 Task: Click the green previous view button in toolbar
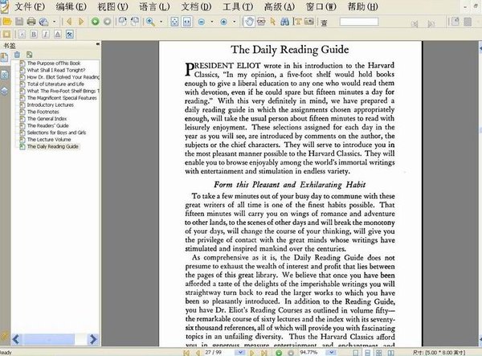pos(96,22)
